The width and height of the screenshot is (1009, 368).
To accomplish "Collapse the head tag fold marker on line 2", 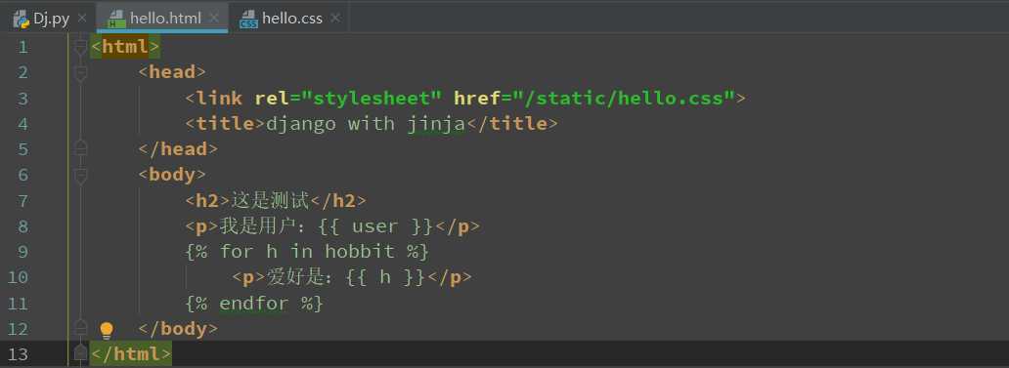I will (80, 74).
